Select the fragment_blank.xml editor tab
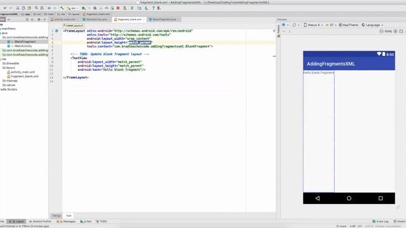This screenshot has height=228, width=406. [129, 20]
